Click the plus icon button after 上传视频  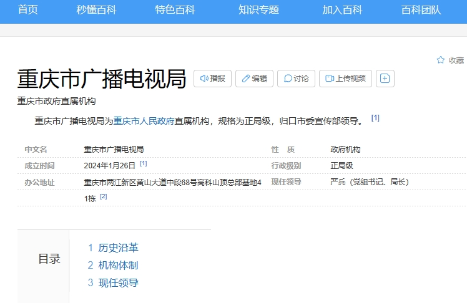click(x=385, y=79)
